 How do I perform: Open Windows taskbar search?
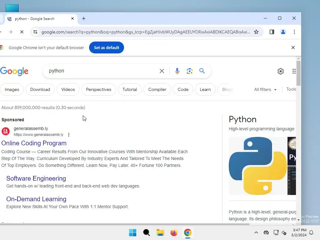coord(146,232)
